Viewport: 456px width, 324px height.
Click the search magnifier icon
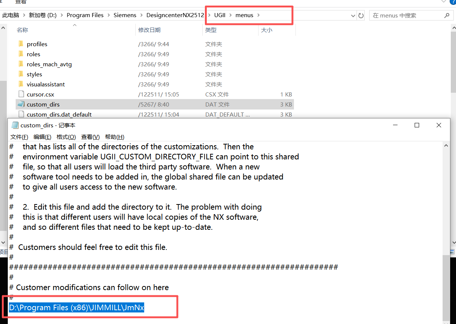[447, 15]
